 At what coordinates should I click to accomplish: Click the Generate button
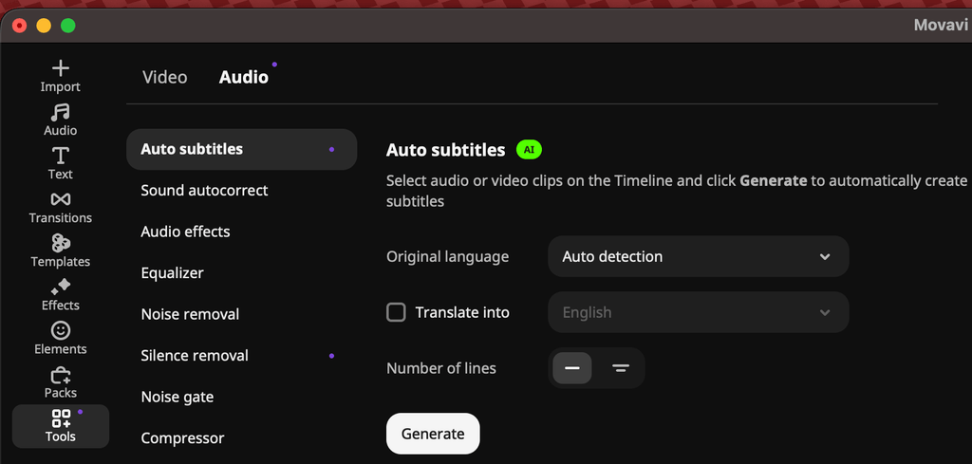pos(433,434)
